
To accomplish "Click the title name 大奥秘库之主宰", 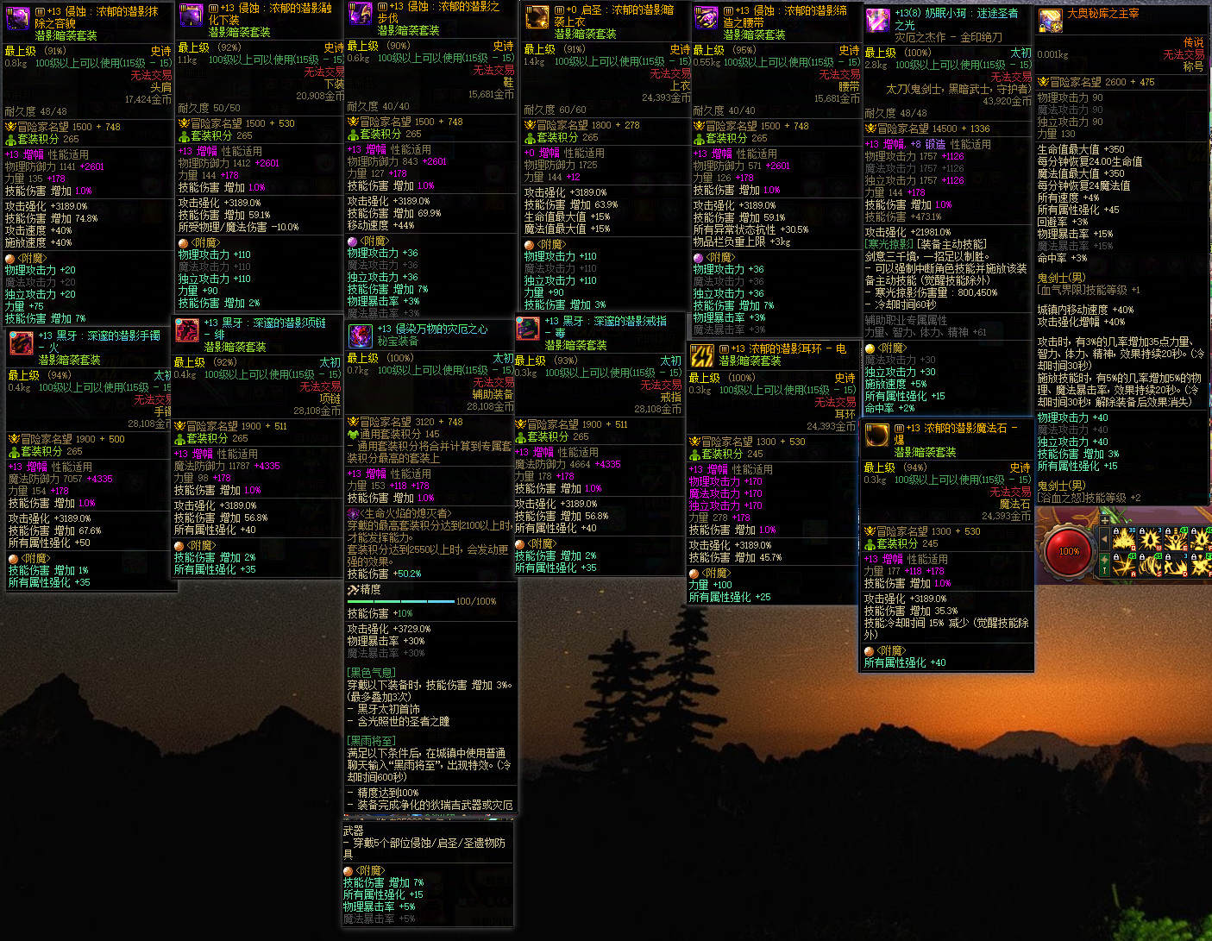I will (x=1103, y=14).
